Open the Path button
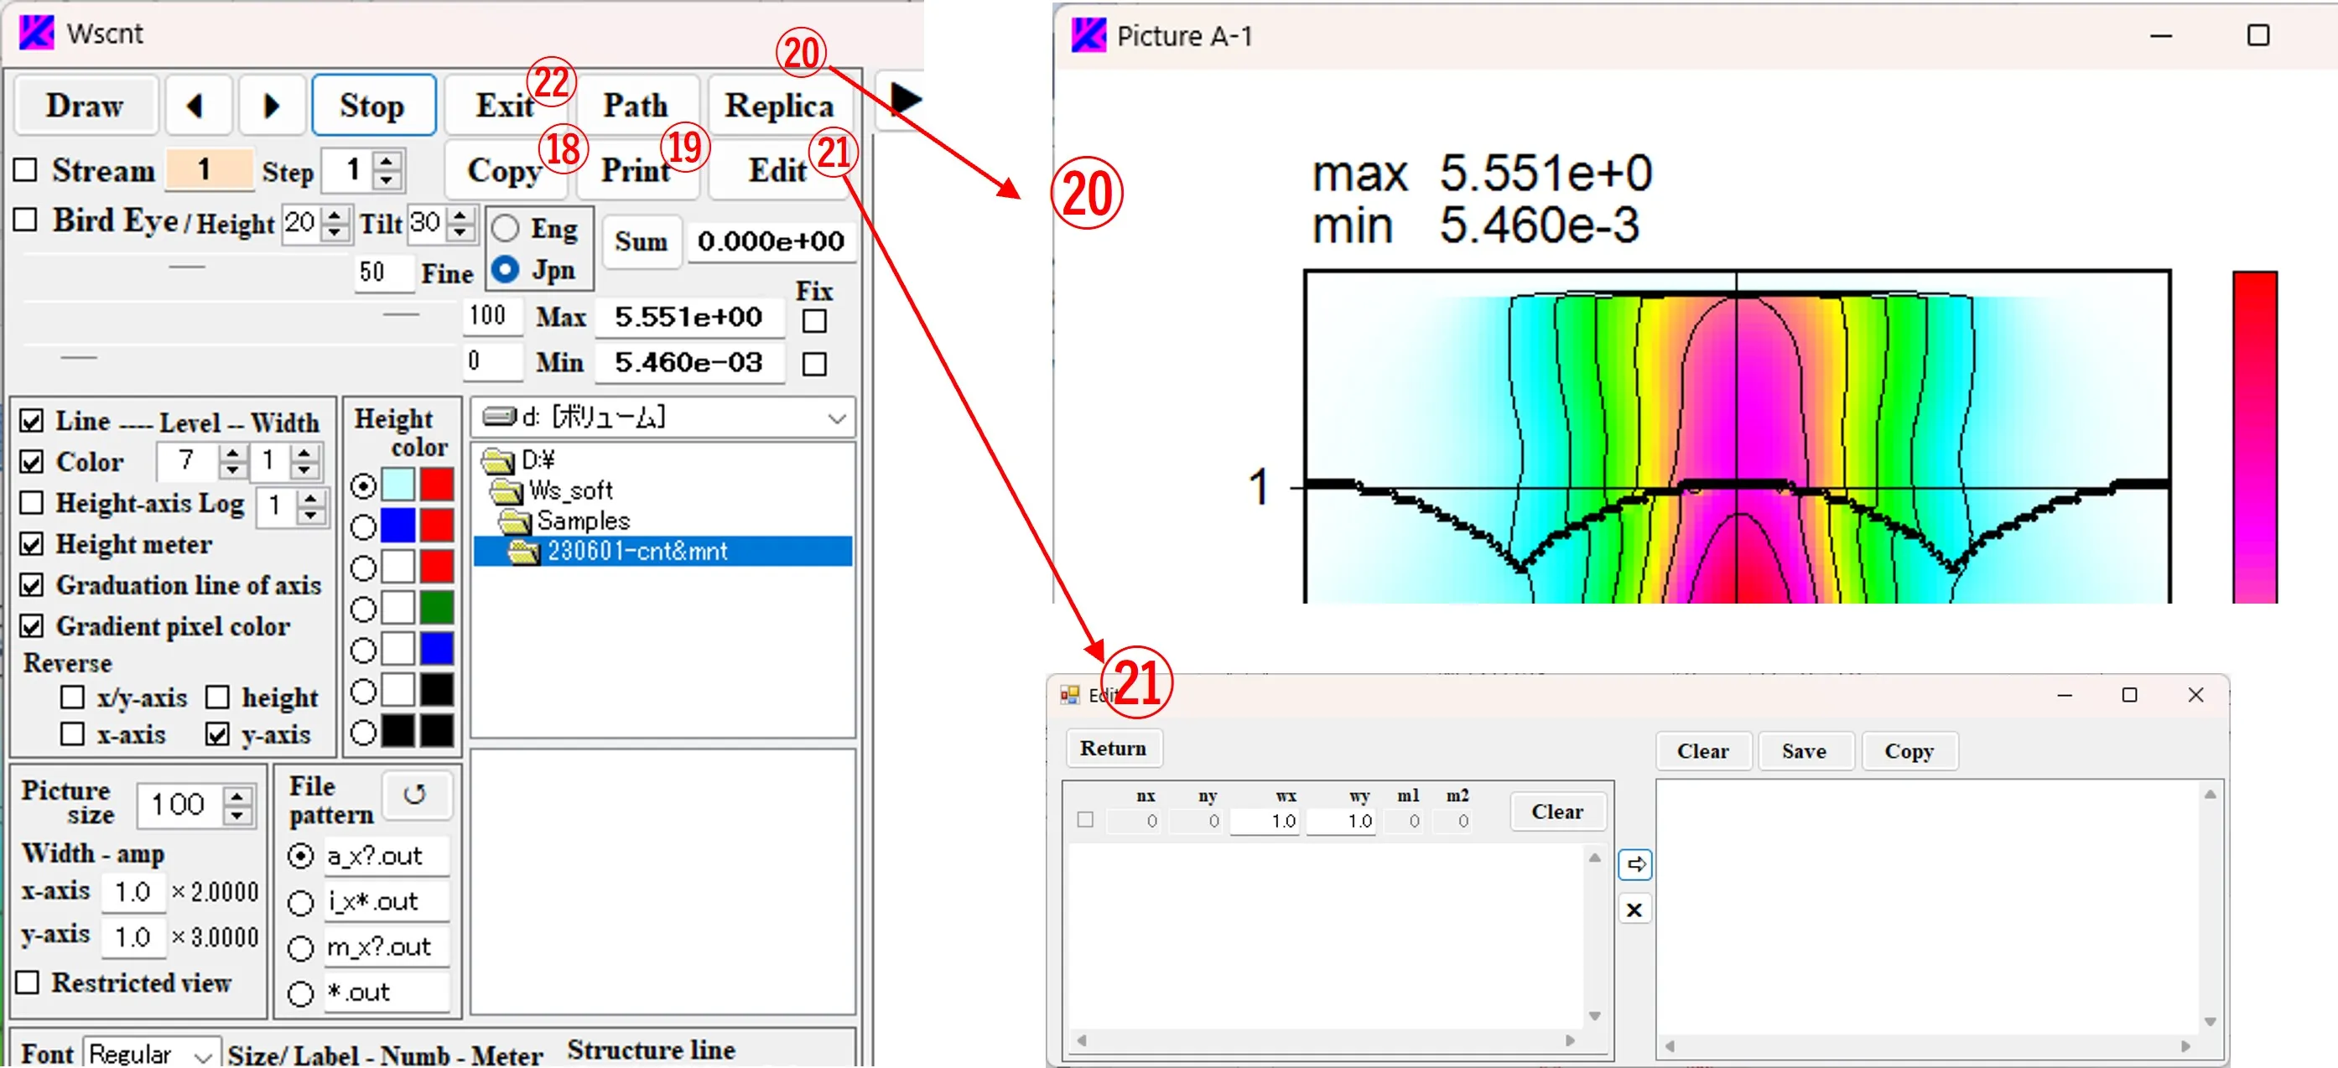The height and width of the screenshot is (1068, 2338). pyautogui.click(x=636, y=106)
